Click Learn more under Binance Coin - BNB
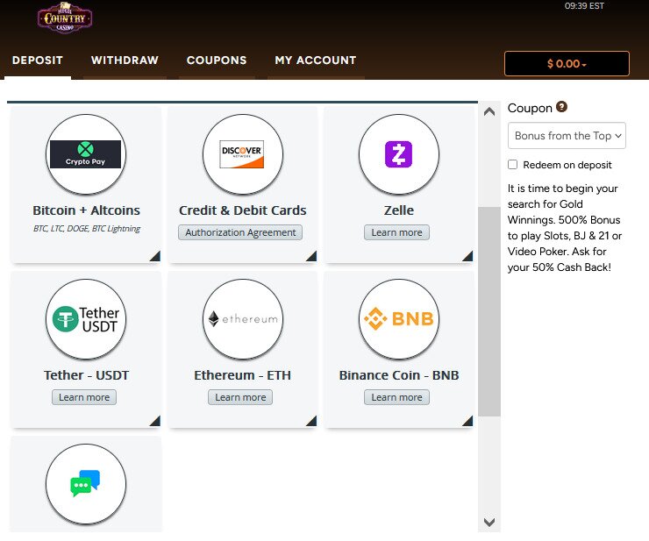Screen dimensions: 649x541 [396, 397]
